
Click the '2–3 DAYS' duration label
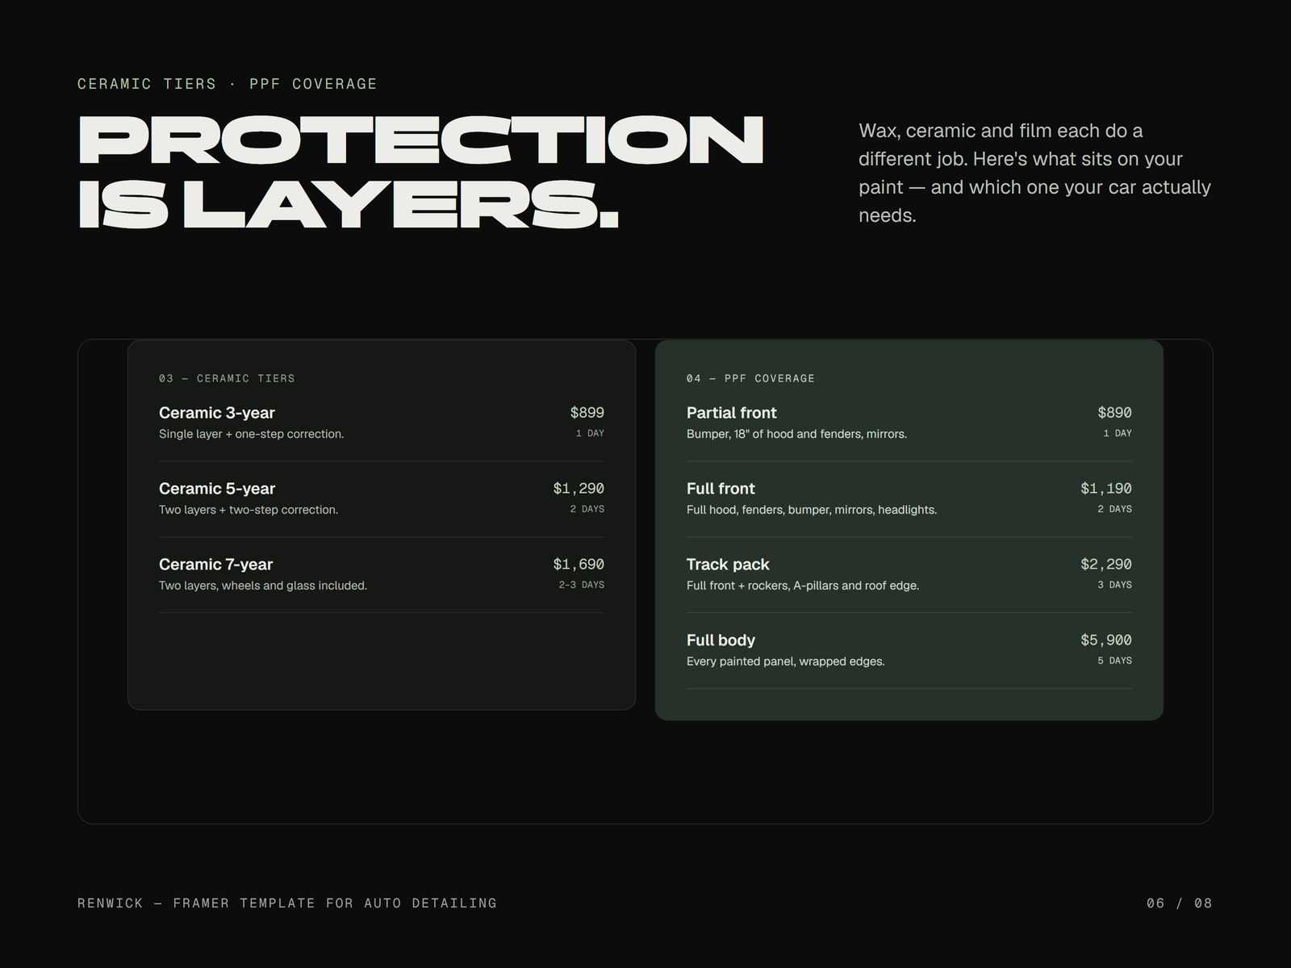click(x=581, y=585)
